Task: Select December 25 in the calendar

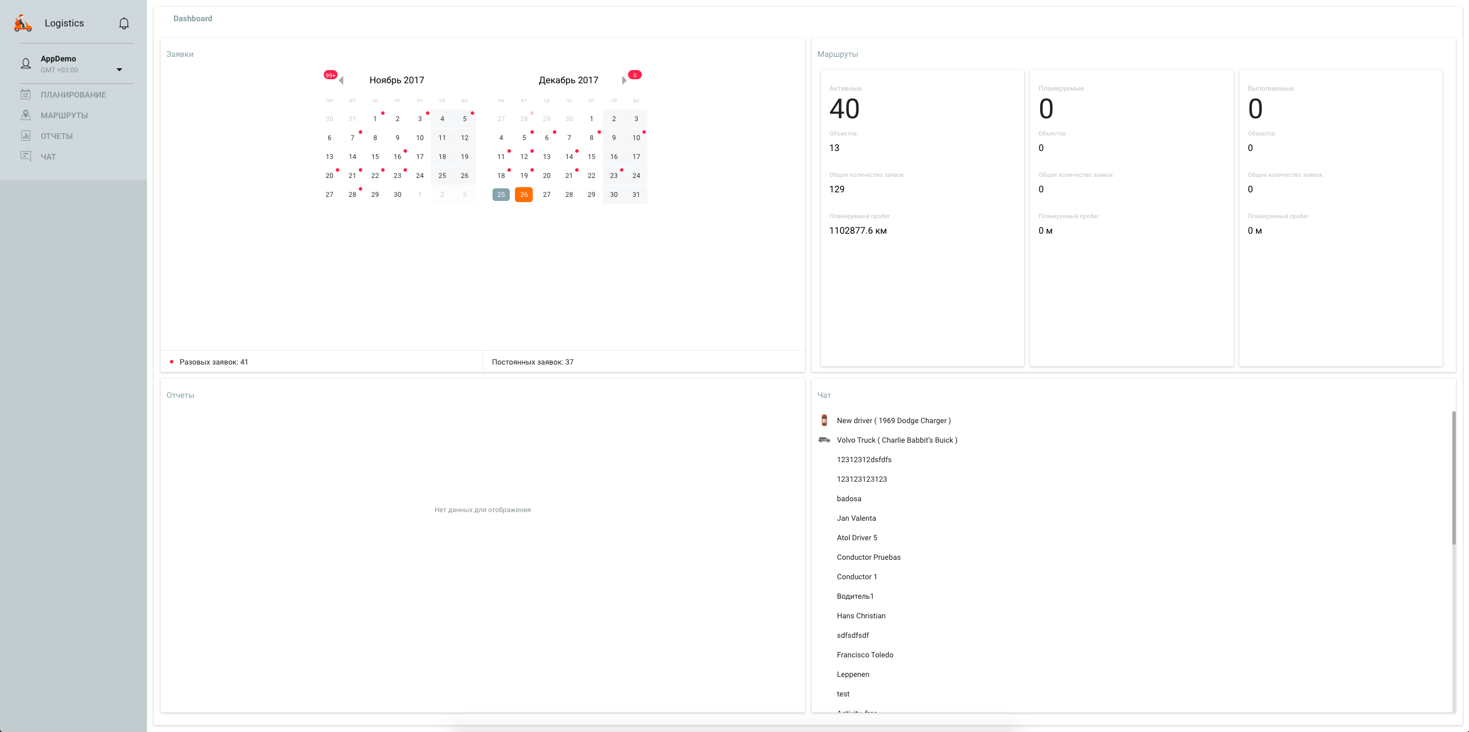Action: pyautogui.click(x=501, y=195)
